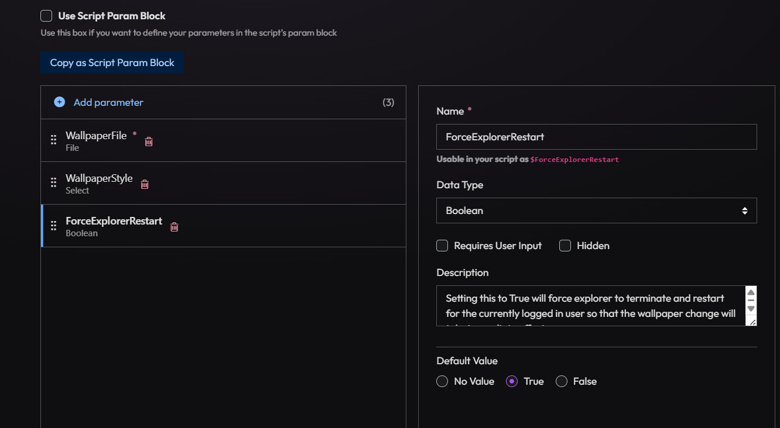
Task: Delete the WallpaperStyle parameter via trash icon
Action: pyautogui.click(x=145, y=184)
